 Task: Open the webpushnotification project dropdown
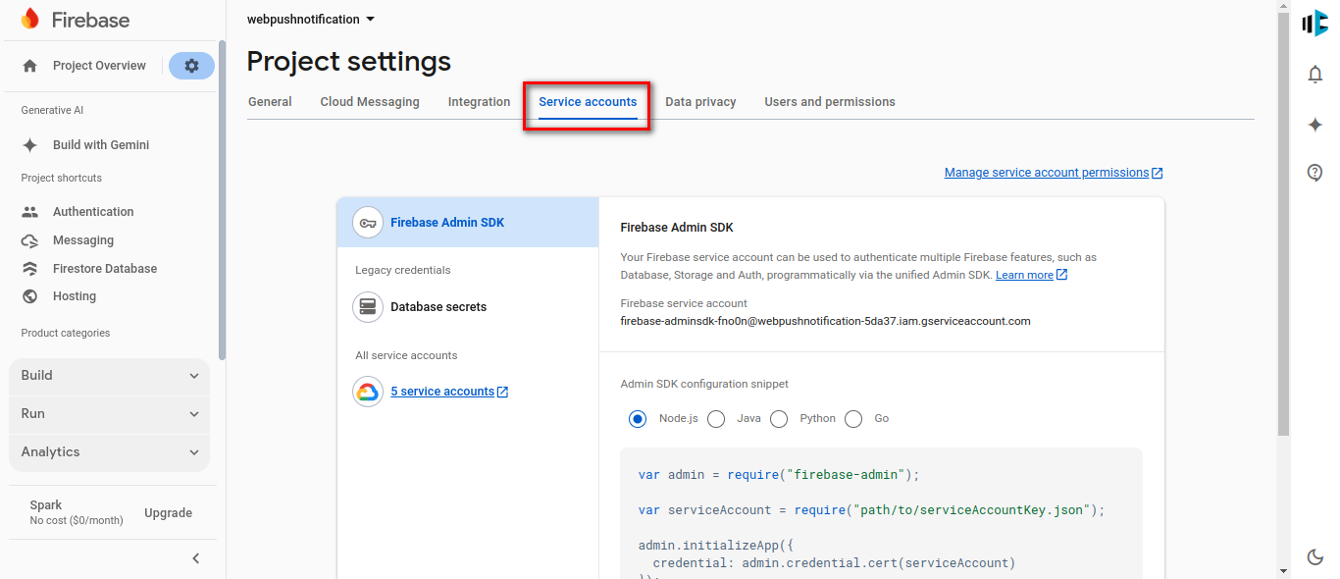tap(310, 20)
